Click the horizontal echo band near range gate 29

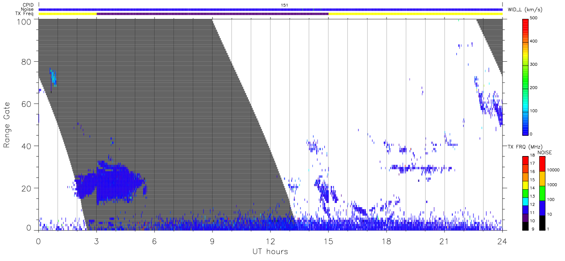point(421,168)
